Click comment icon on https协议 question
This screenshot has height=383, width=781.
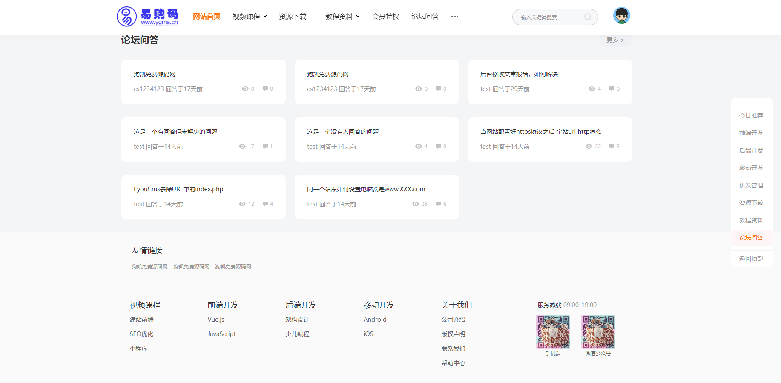click(612, 147)
